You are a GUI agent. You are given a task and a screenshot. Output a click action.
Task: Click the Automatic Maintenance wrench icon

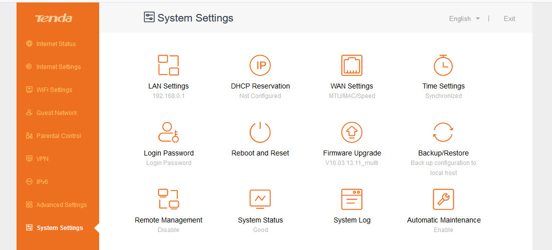pyautogui.click(x=443, y=199)
